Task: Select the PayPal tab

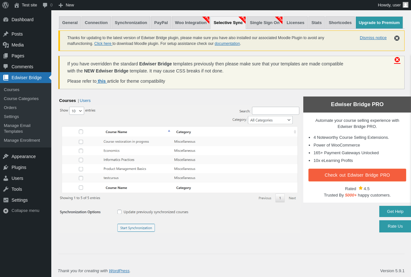Action: (161, 22)
